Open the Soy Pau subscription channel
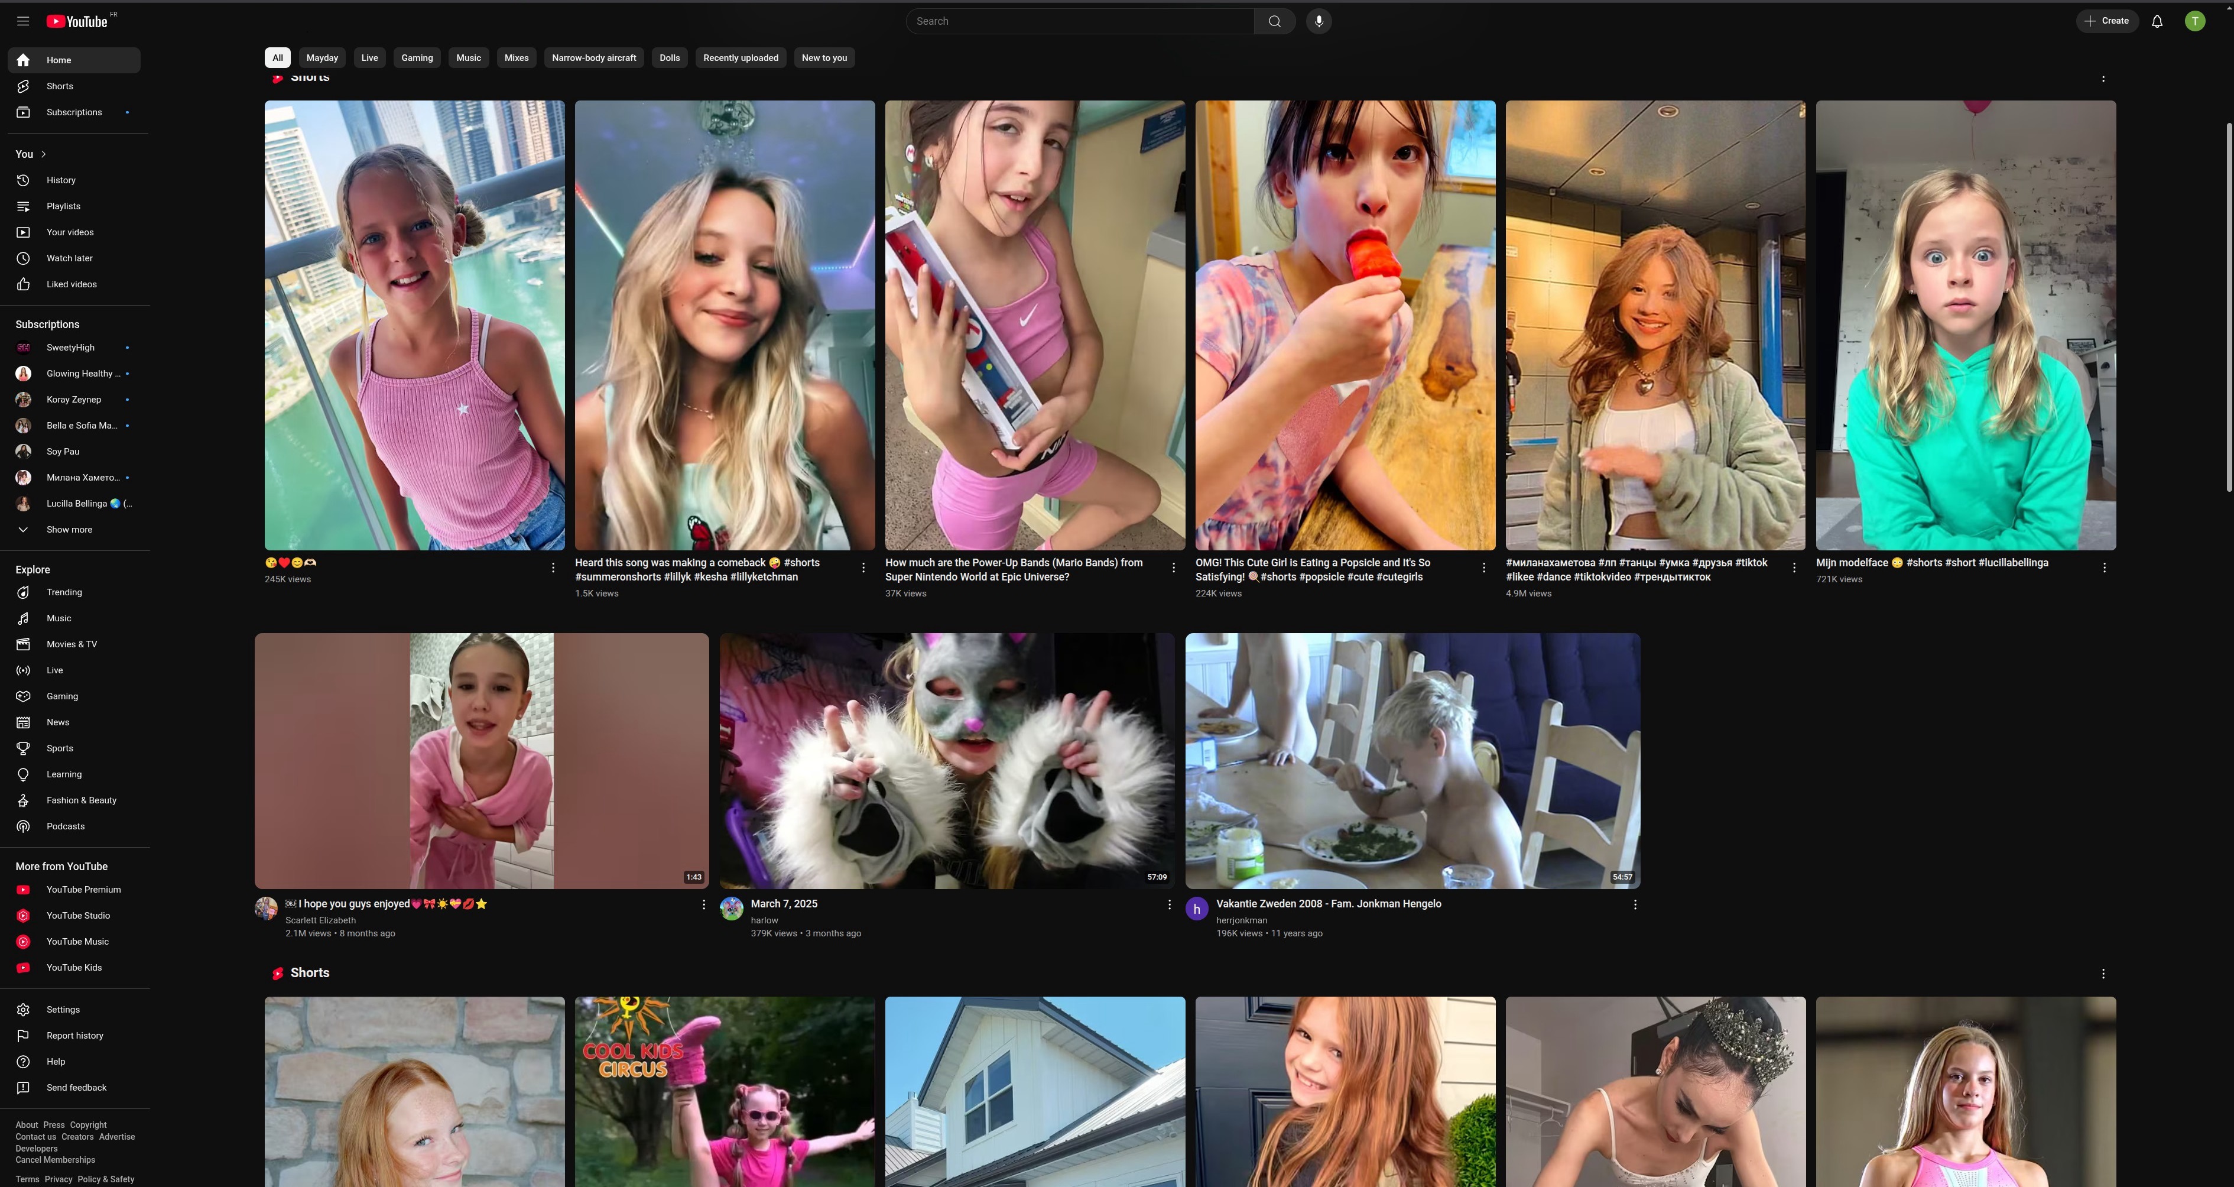Screen dimensions: 2234x1187 click(x=74, y=451)
